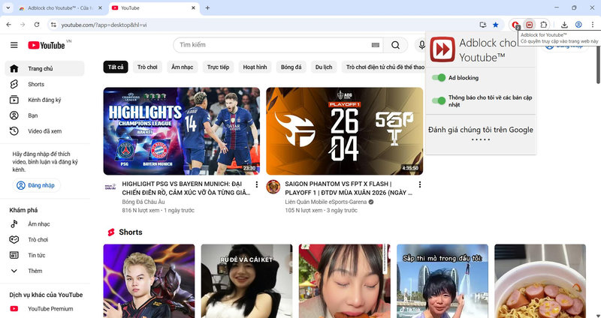Click the YouTube logo
The height and width of the screenshot is (318, 601).
pyautogui.click(x=47, y=45)
